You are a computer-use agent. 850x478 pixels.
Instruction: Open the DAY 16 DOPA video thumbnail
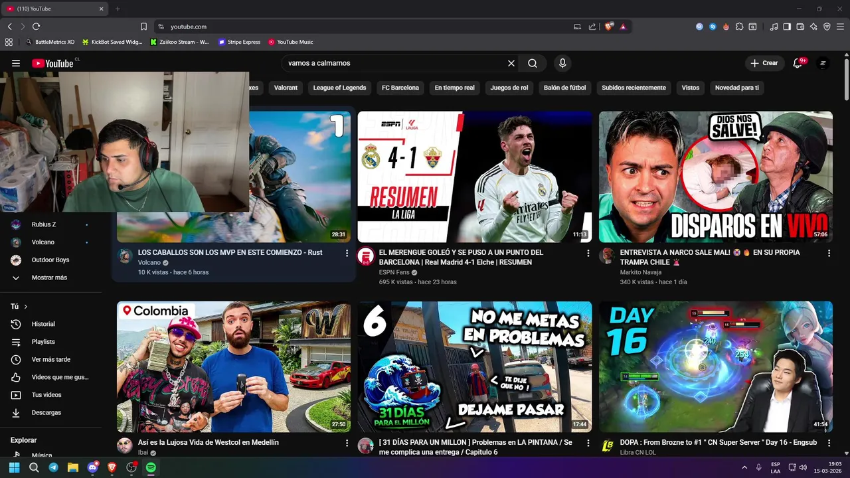click(x=716, y=366)
